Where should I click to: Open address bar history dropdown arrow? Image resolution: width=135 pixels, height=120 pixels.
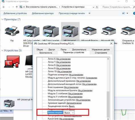click(93, 7)
